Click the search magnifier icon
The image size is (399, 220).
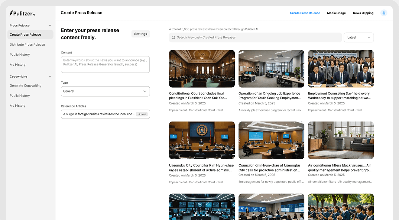[173, 38]
